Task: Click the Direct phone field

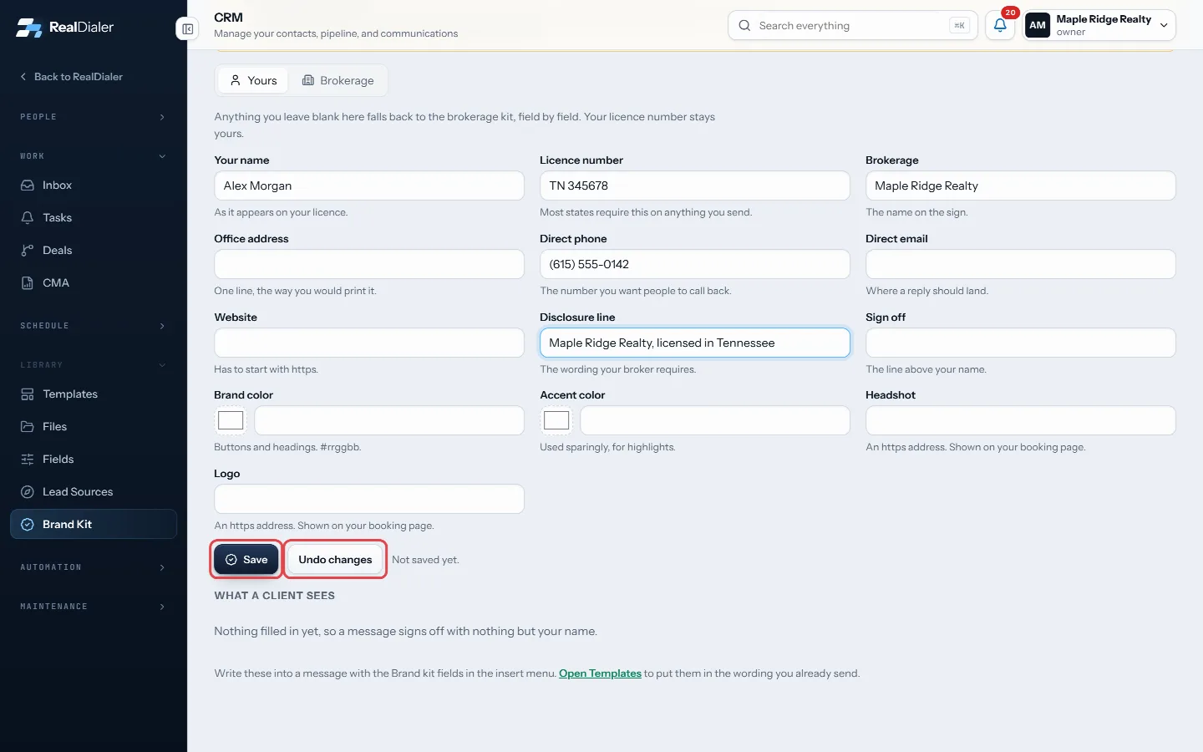Action: (x=695, y=265)
